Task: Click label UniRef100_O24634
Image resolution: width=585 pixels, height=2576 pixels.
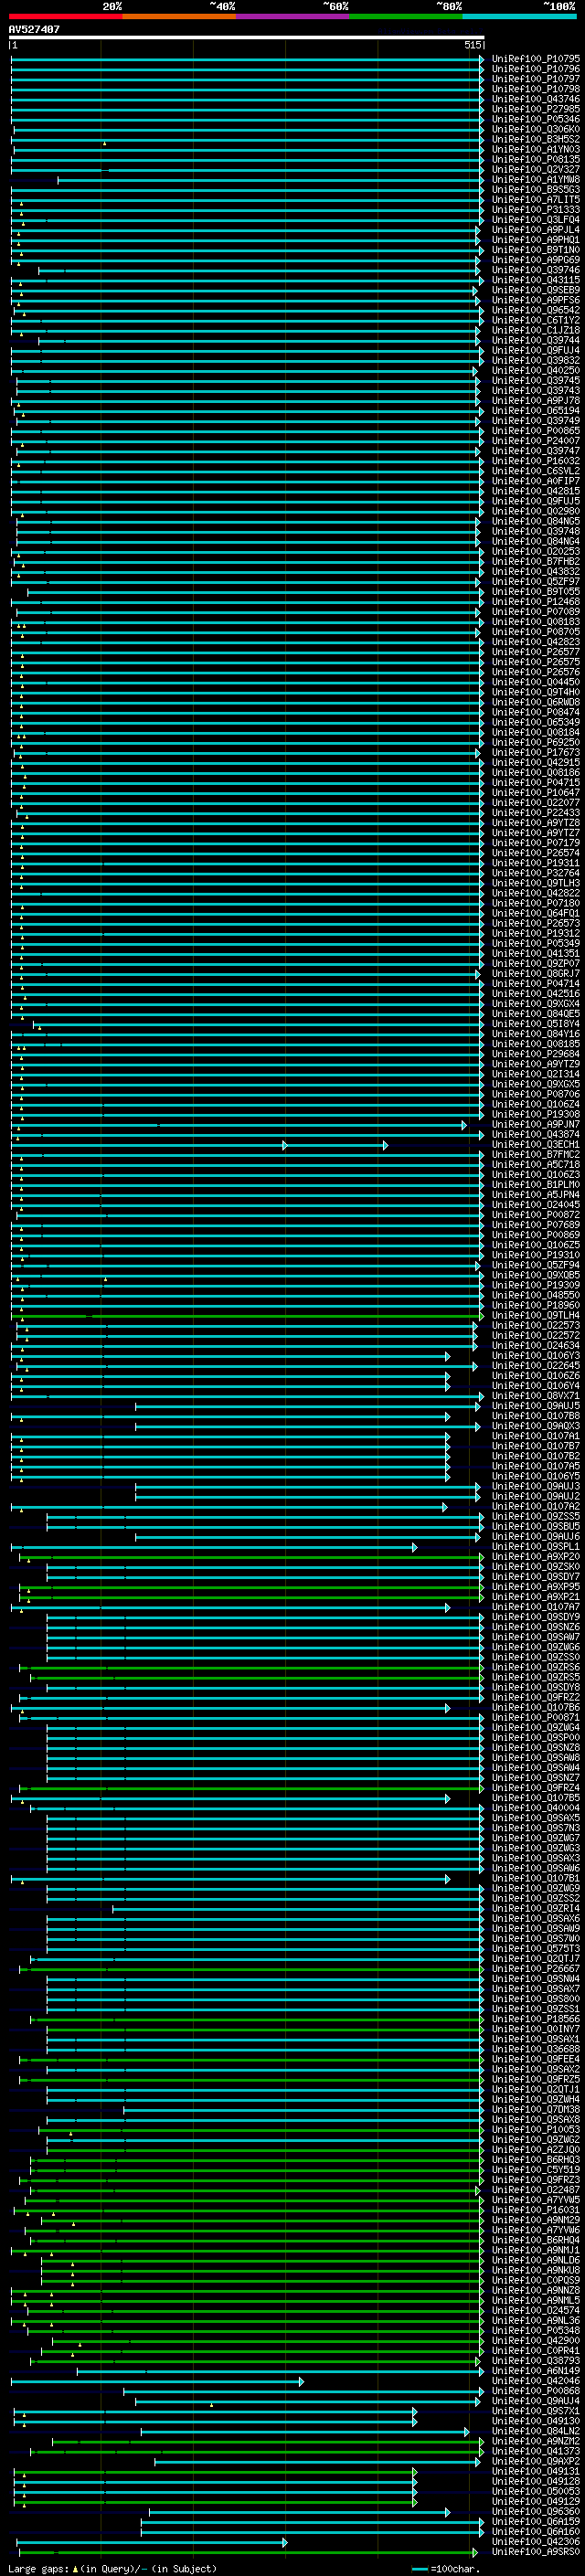Action: pyautogui.click(x=536, y=1346)
